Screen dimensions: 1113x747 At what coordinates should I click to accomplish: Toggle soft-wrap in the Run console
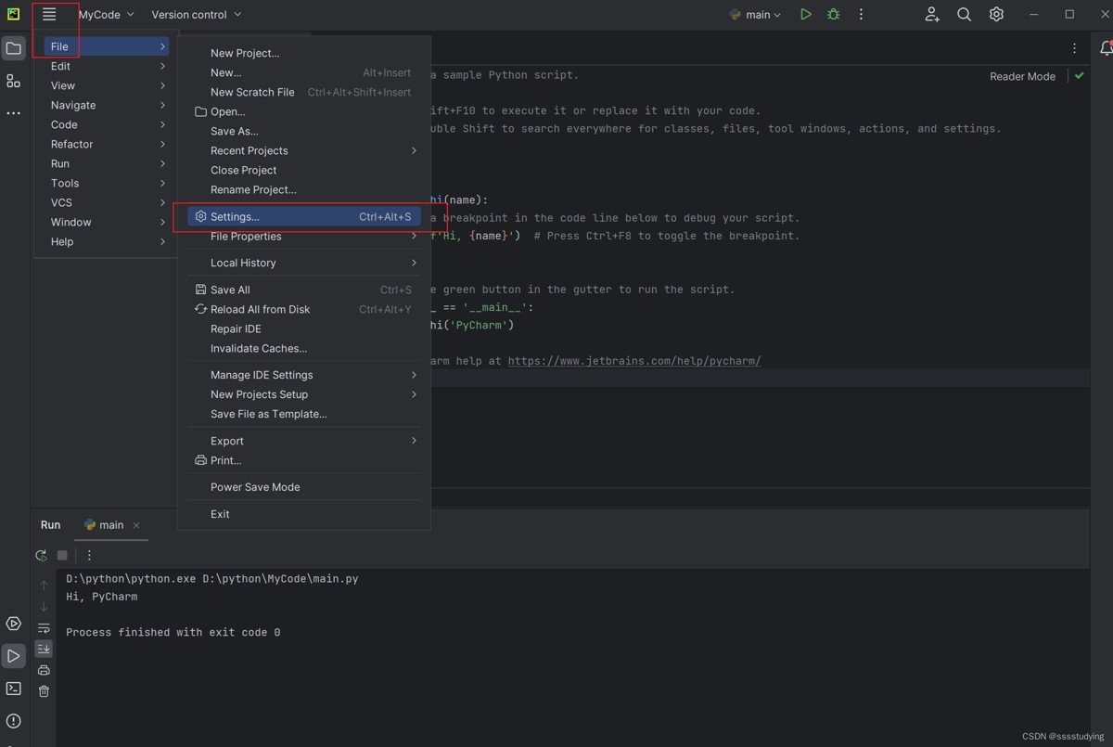44,628
